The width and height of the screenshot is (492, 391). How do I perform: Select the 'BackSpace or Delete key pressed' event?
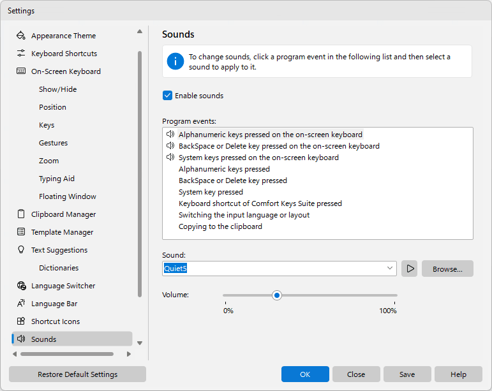(x=232, y=181)
